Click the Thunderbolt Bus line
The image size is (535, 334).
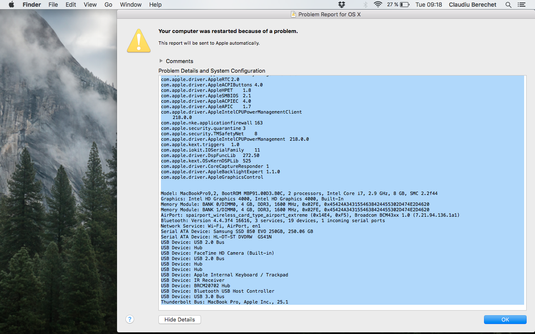224,302
